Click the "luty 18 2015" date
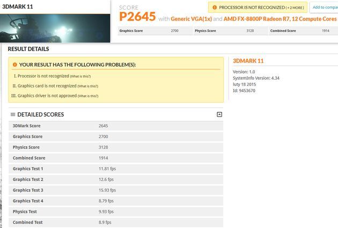 point(244,84)
